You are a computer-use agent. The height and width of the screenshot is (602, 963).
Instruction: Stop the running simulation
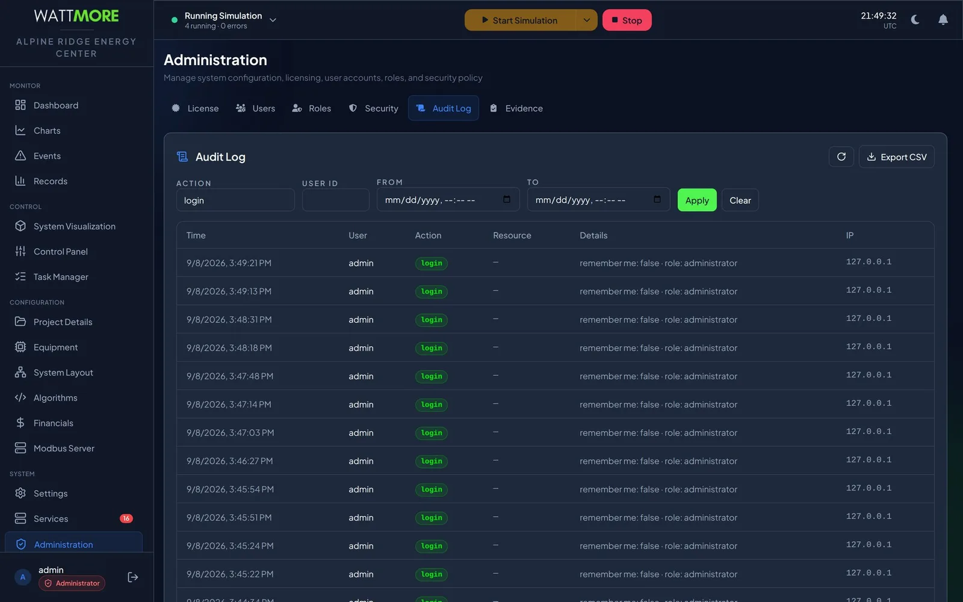click(627, 20)
